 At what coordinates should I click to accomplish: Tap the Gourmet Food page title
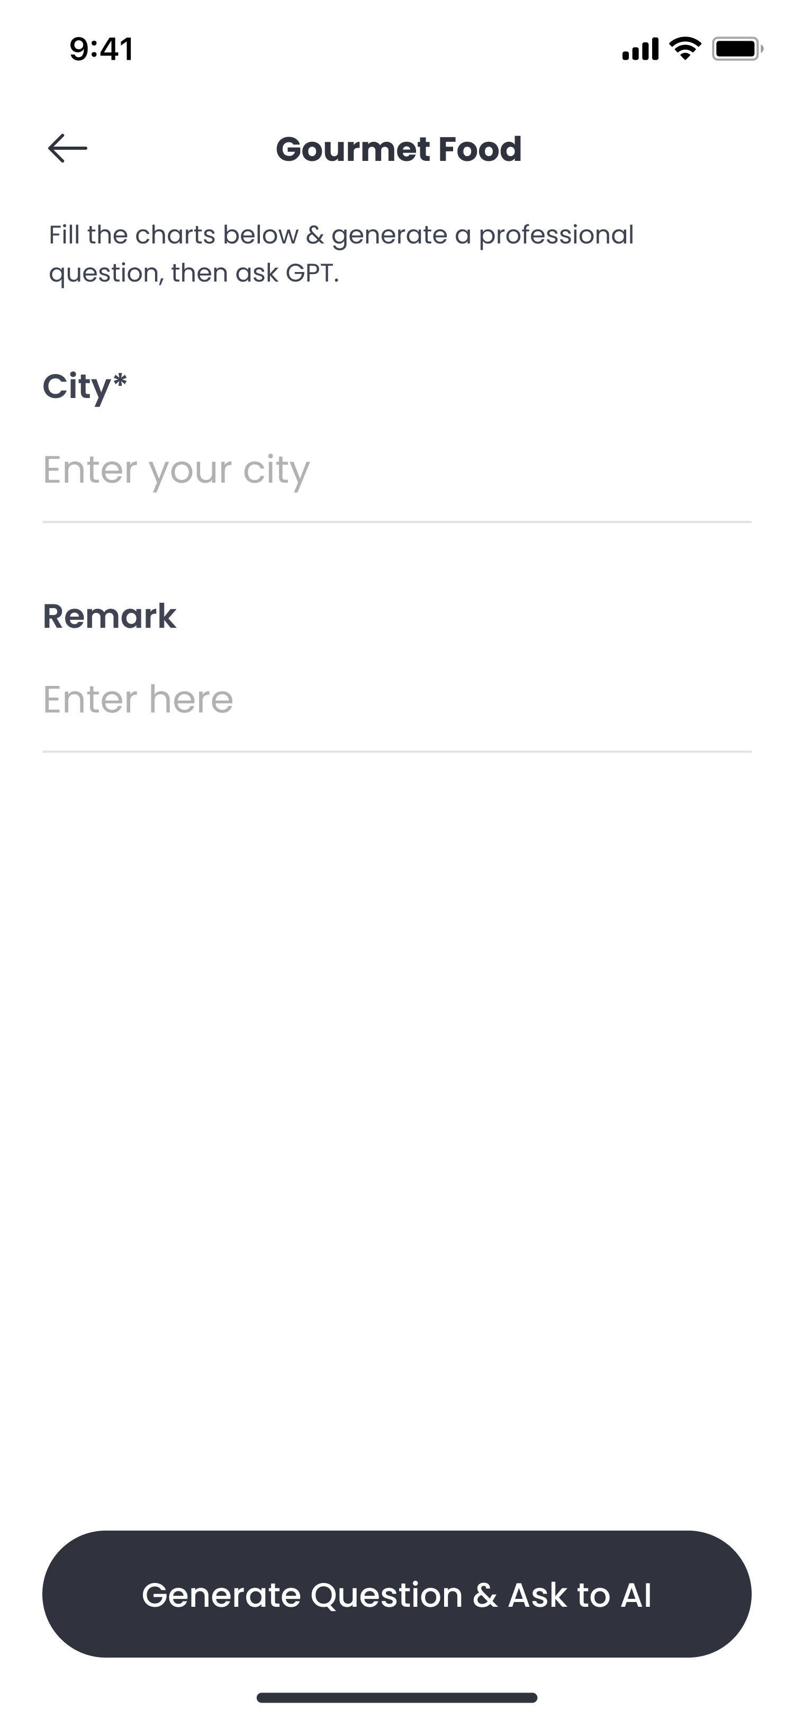(399, 149)
